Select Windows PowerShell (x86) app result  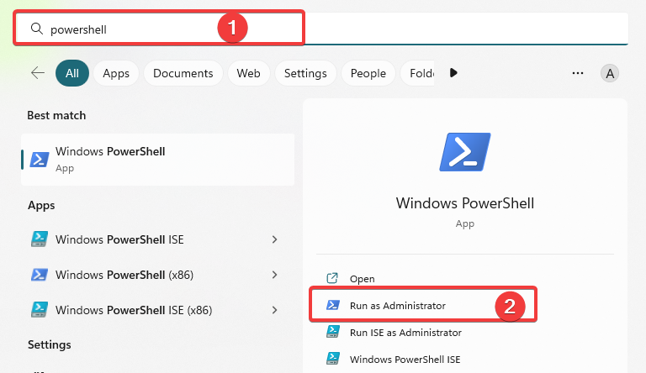(x=158, y=275)
